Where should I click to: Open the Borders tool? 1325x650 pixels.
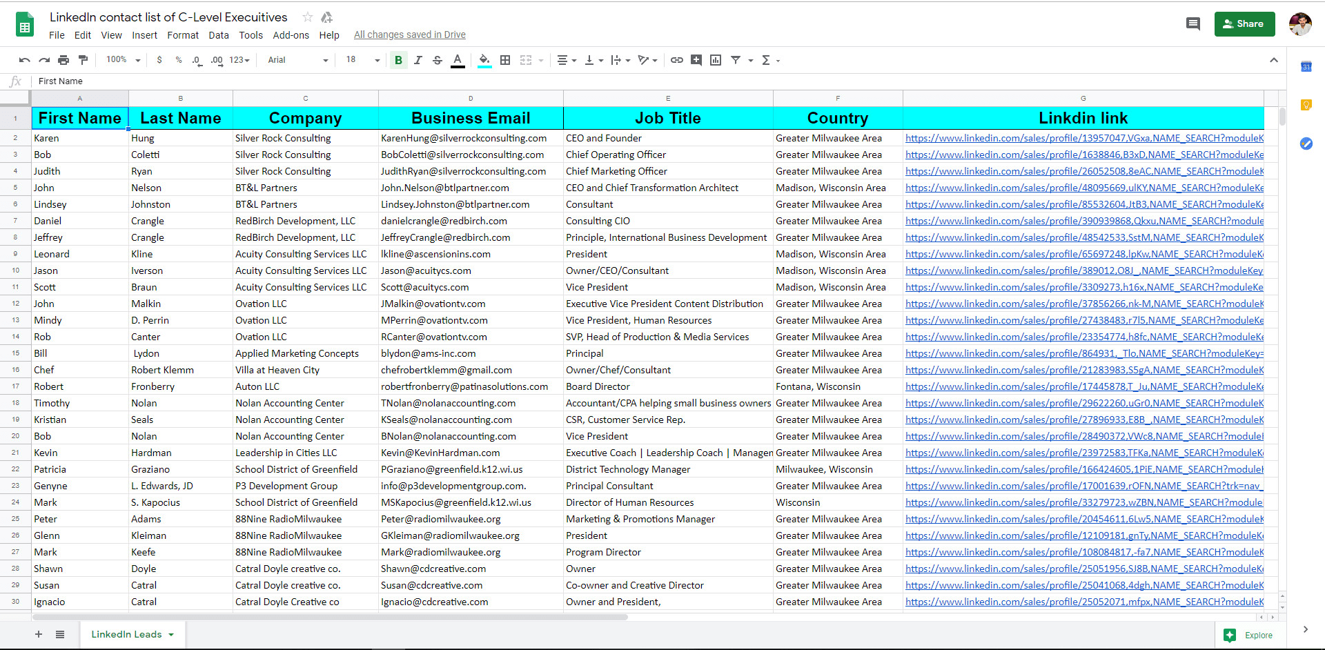point(505,61)
